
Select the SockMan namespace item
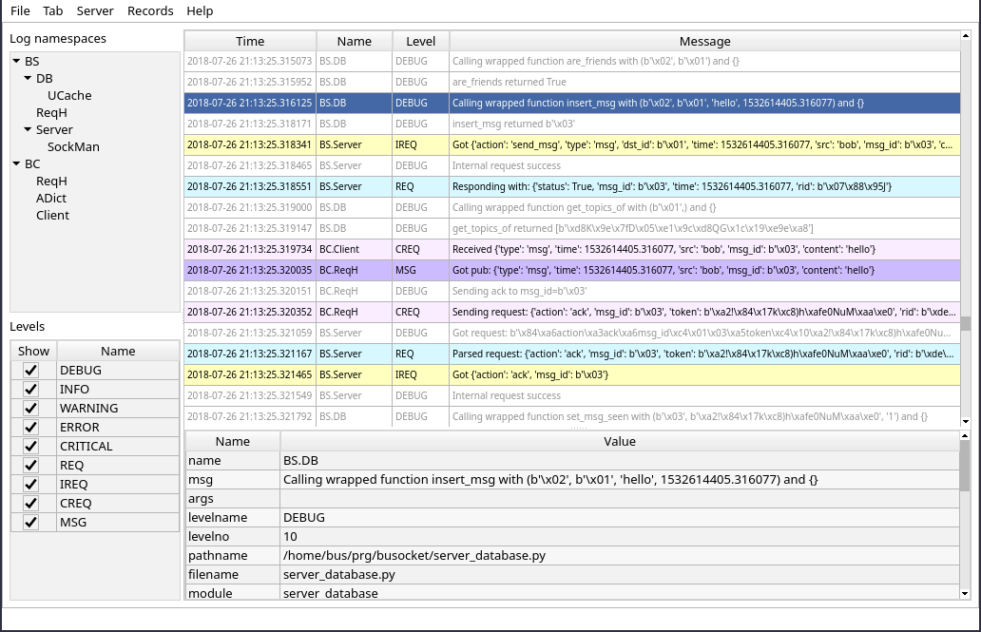coord(73,147)
